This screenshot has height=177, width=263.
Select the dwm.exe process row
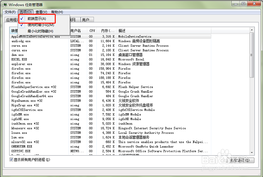[111, 55]
